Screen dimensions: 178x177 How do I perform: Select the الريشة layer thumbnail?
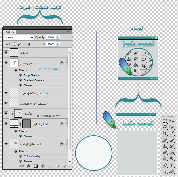(x=14, y=53)
